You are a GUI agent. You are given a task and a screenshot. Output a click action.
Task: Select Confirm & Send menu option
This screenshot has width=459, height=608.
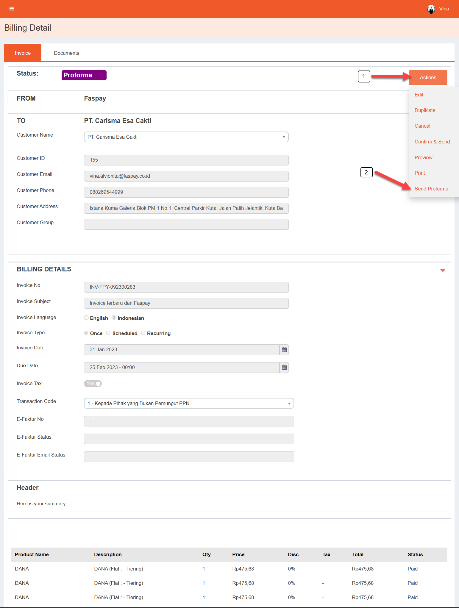click(432, 142)
